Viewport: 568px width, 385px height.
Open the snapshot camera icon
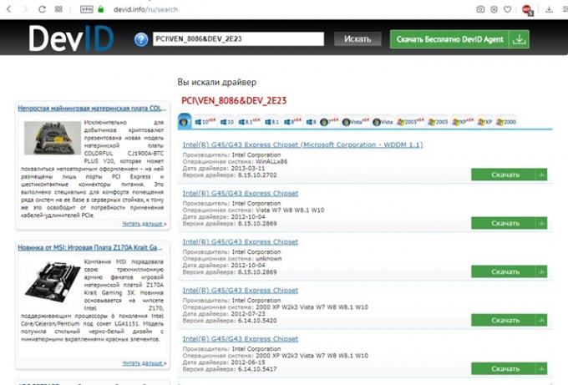pyautogui.click(x=480, y=9)
